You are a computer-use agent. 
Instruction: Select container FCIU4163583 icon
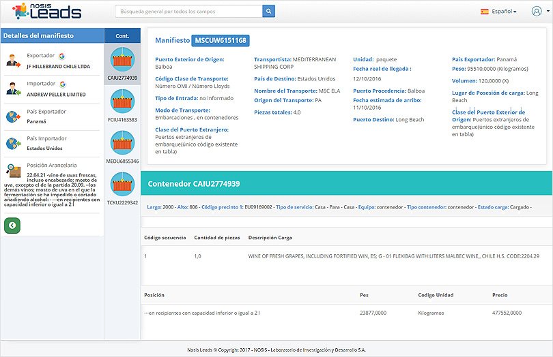(x=122, y=102)
